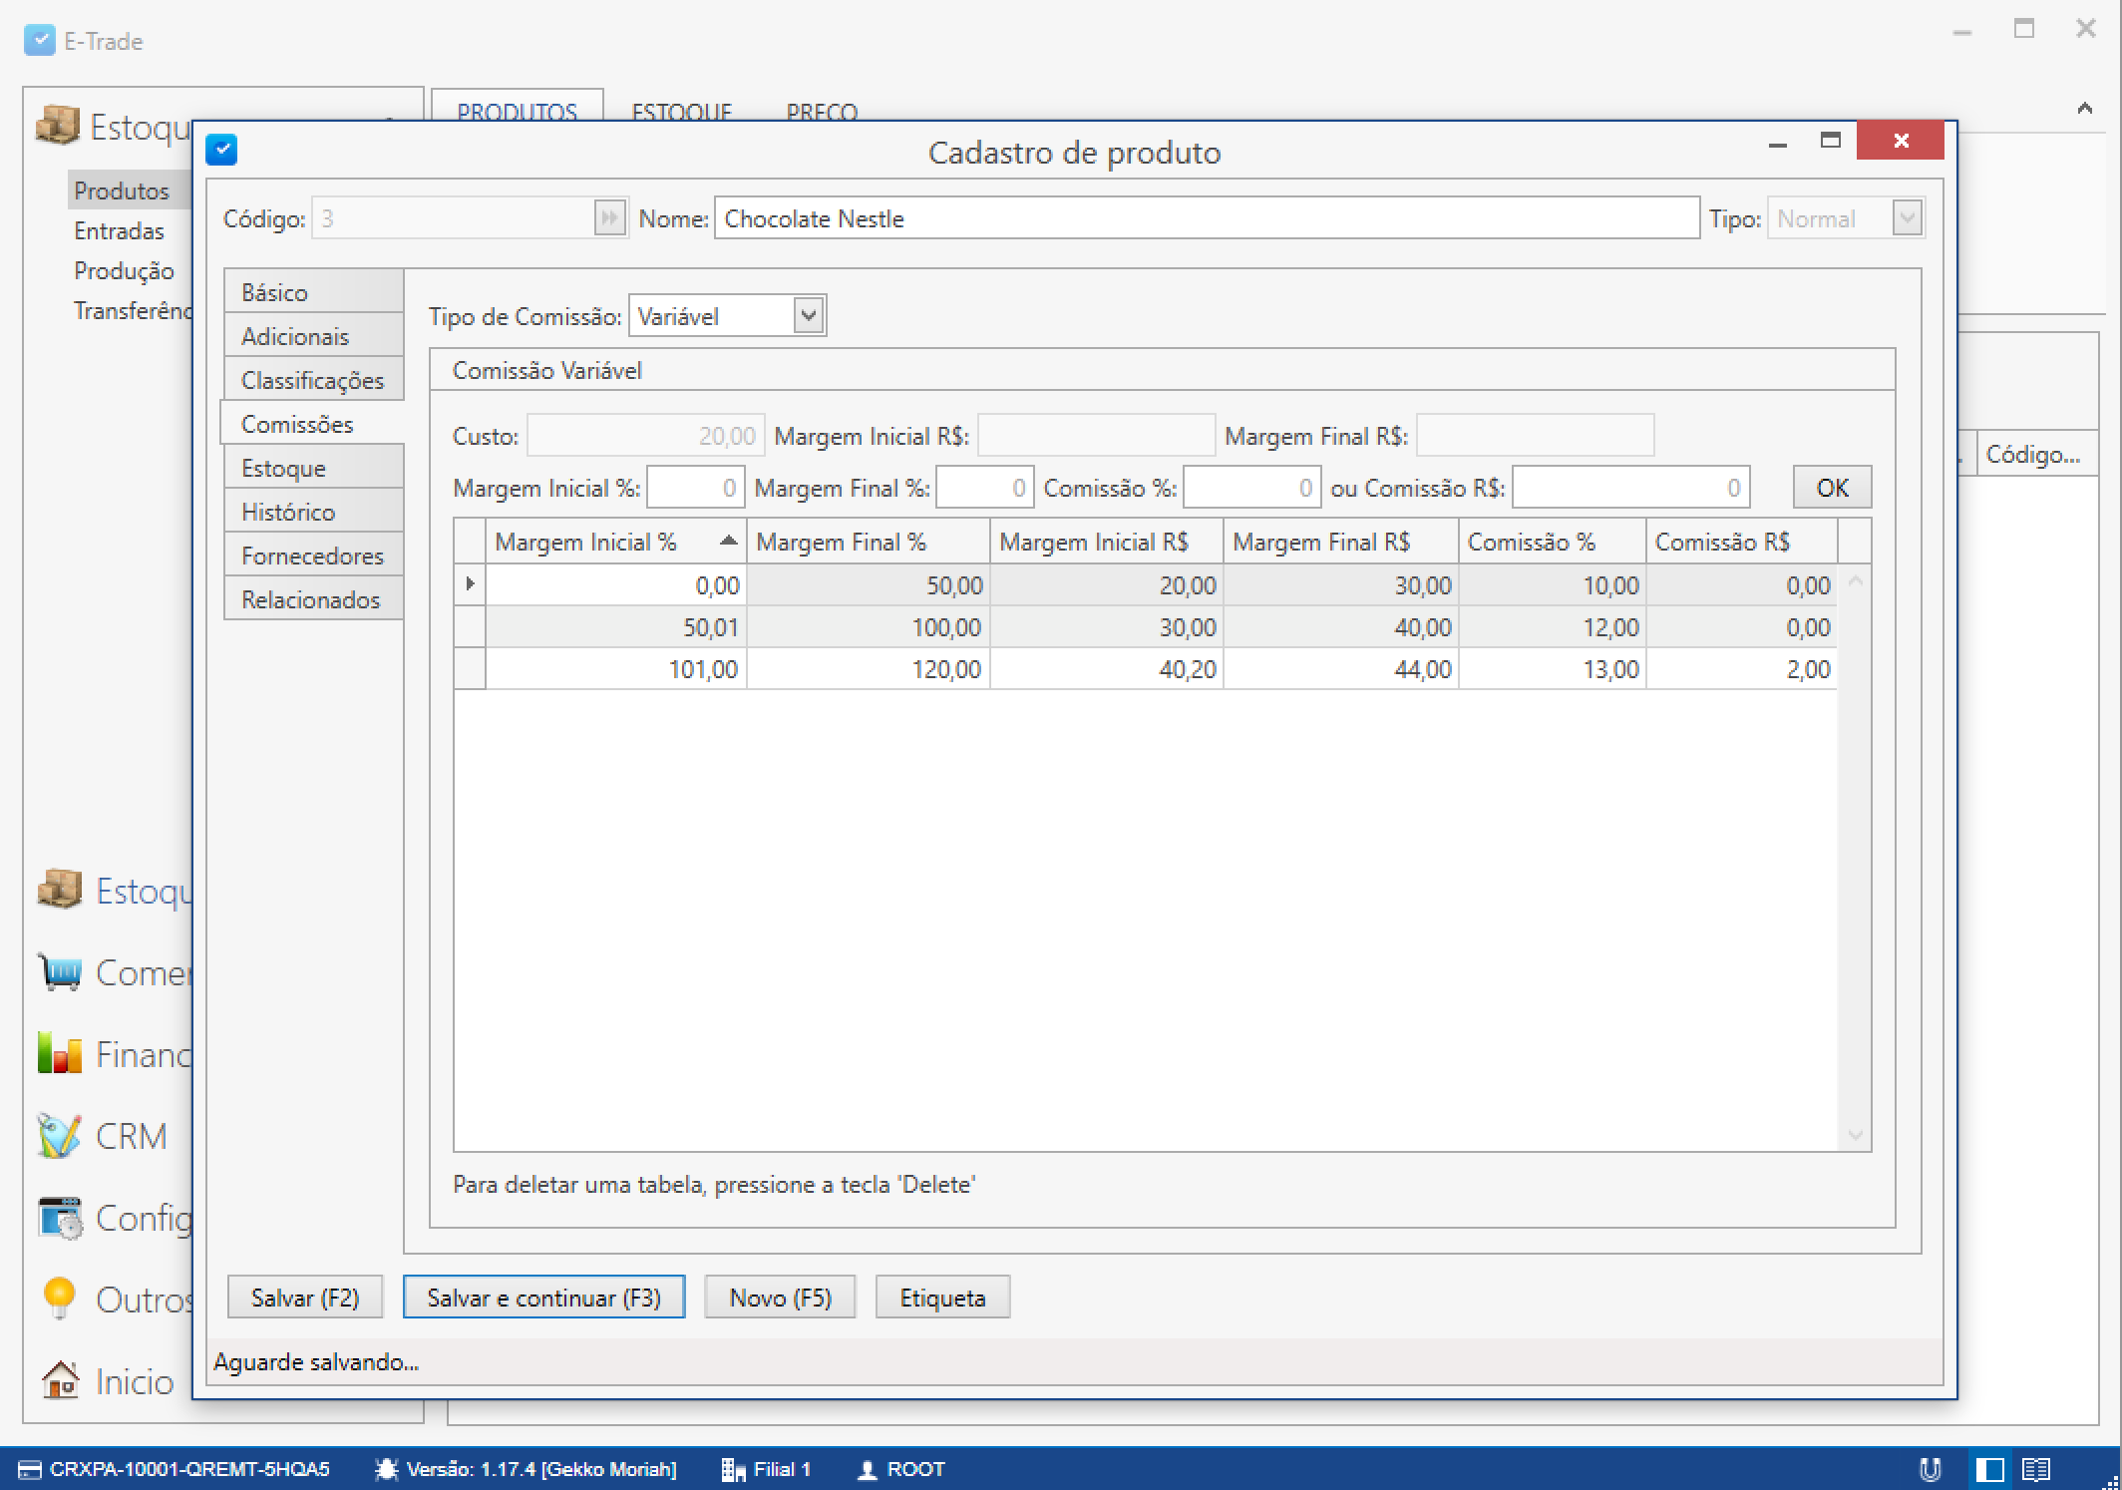The width and height of the screenshot is (2122, 1490).
Task: Expand the Tipo de Comissão dropdown
Action: click(809, 316)
